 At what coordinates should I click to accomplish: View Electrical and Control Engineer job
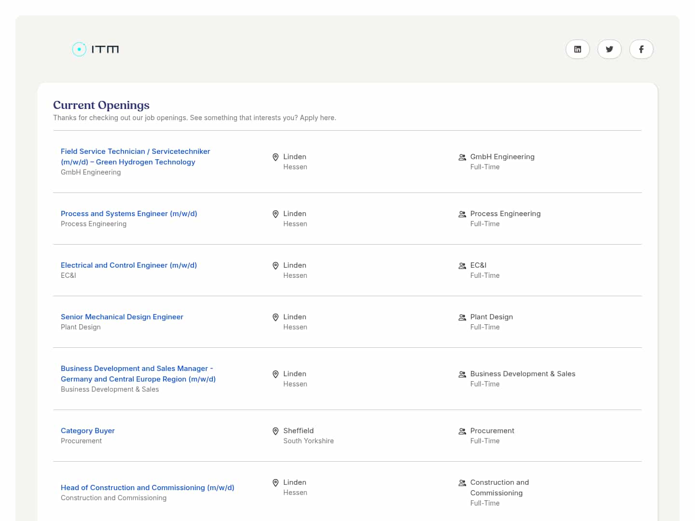(x=129, y=265)
